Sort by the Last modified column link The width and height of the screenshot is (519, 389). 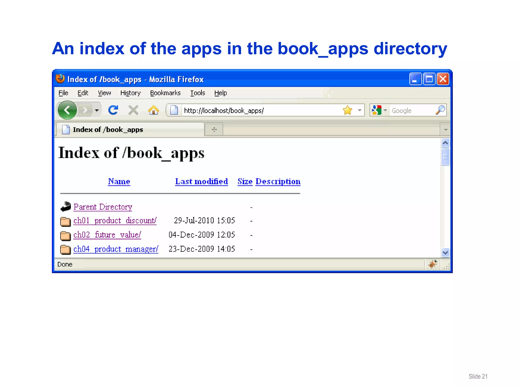pyautogui.click(x=201, y=181)
